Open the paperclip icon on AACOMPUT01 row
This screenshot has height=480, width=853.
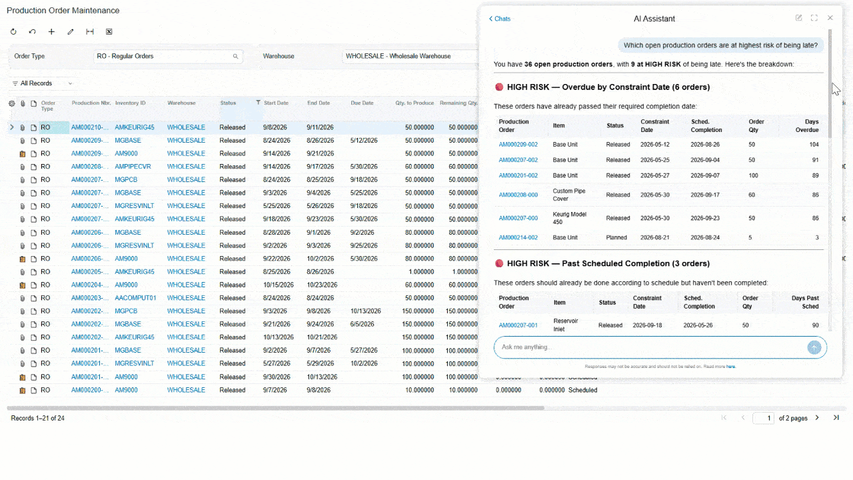(x=23, y=298)
